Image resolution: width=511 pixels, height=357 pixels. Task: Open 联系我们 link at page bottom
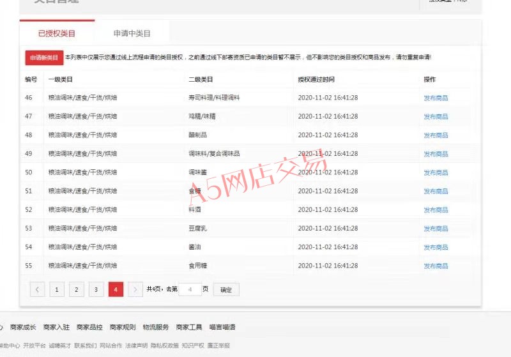85,346
